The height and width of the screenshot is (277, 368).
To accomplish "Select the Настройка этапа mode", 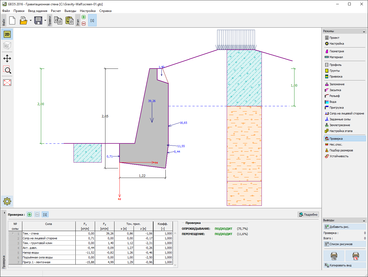I will click(345, 131).
